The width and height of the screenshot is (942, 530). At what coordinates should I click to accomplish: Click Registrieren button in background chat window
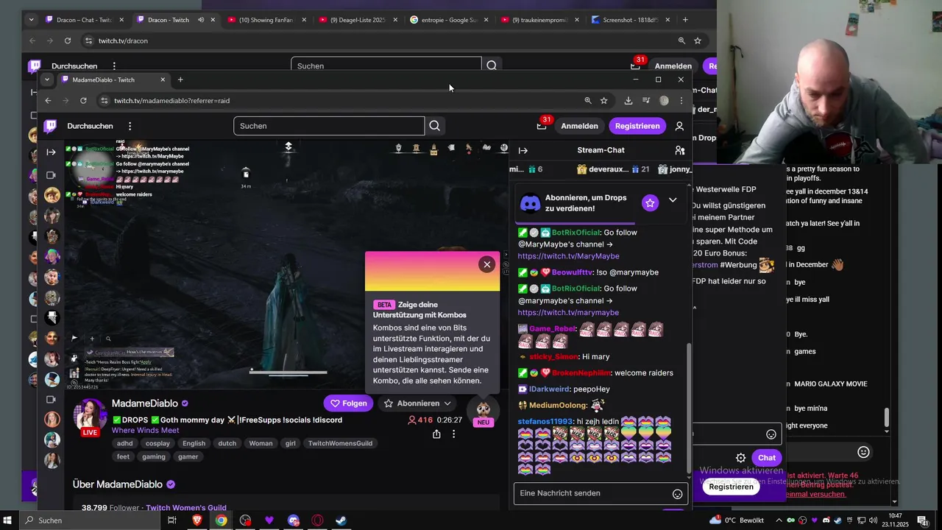[731, 487]
